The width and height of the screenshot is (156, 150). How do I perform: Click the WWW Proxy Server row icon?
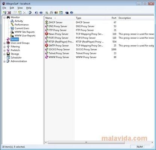47,57
